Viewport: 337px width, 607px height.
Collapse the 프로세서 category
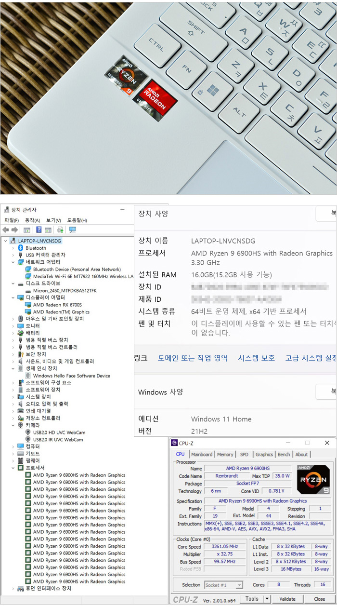[x=13, y=468]
